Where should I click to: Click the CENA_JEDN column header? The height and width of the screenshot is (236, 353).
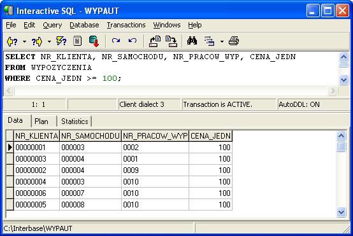coord(210,136)
